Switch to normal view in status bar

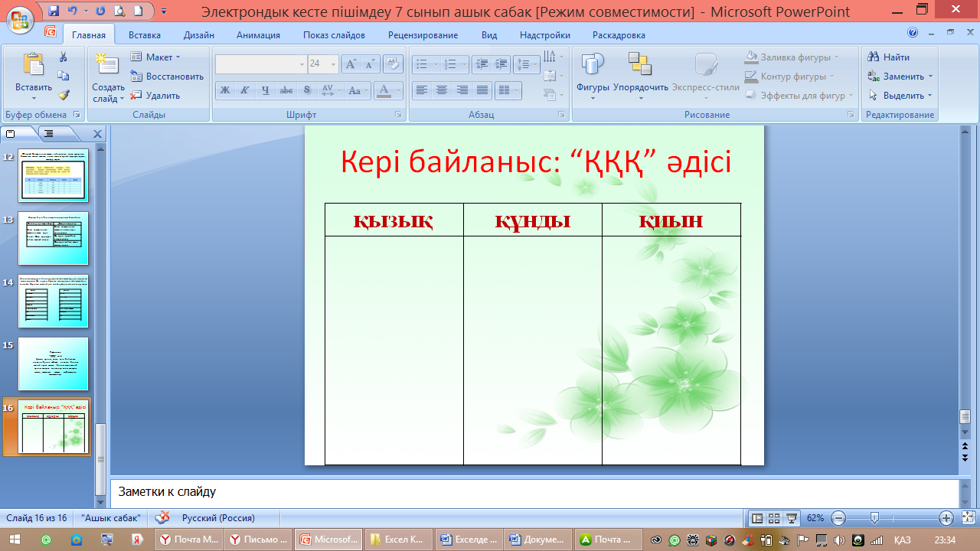(x=757, y=518)
